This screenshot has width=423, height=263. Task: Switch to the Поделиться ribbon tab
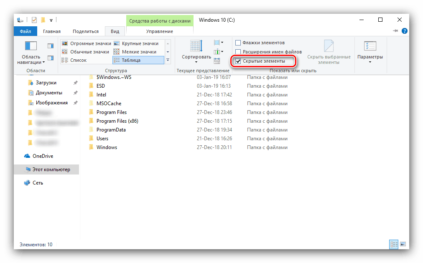click(86, 31)
